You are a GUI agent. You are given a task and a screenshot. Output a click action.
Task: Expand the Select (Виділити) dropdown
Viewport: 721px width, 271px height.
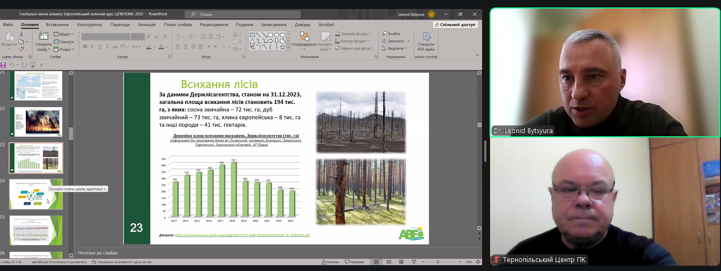[x=396, y=48]
